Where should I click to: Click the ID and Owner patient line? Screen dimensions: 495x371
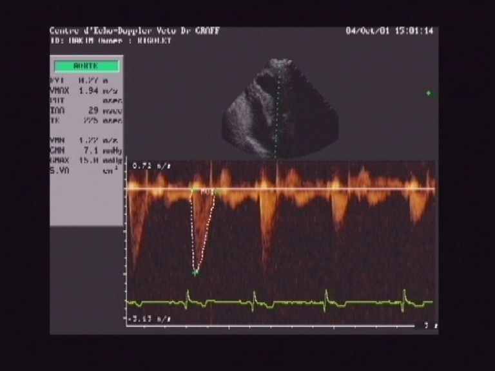(x=111, y=41)
